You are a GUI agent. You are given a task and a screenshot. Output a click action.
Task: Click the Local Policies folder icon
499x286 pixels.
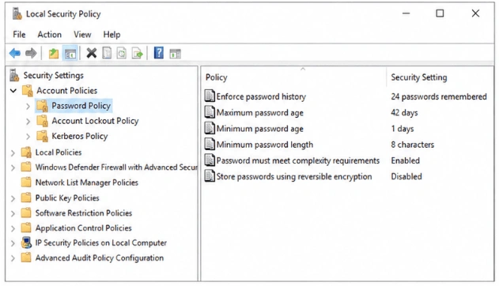26,152
